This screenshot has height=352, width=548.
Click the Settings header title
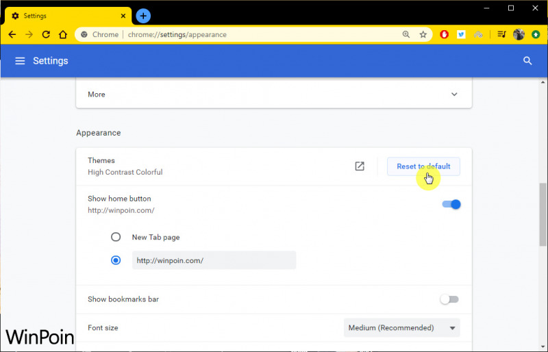tap(50, 61)
